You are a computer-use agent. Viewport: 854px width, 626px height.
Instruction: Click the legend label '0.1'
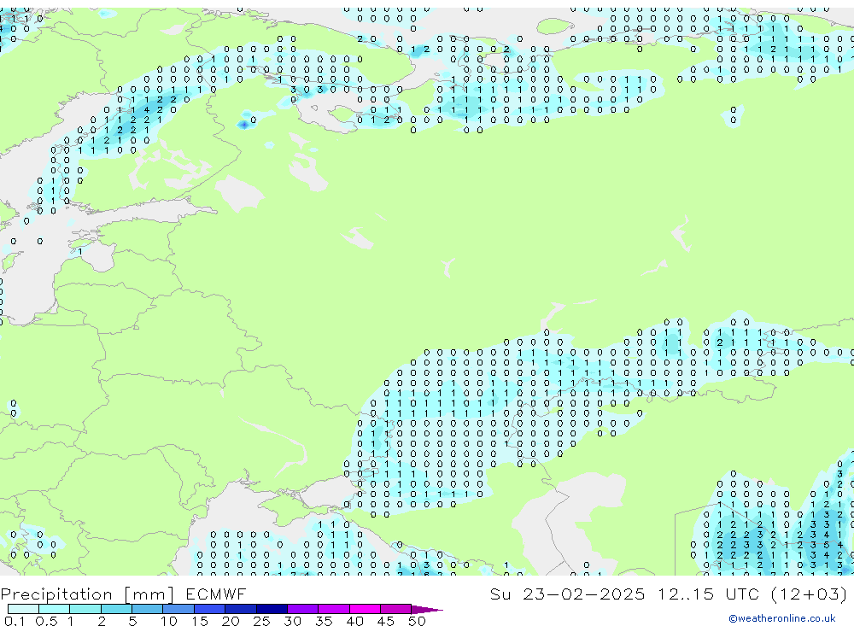coord(15,621)
